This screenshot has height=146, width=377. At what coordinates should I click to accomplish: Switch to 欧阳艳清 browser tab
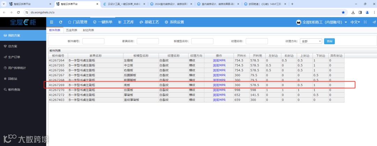(265, 4)
